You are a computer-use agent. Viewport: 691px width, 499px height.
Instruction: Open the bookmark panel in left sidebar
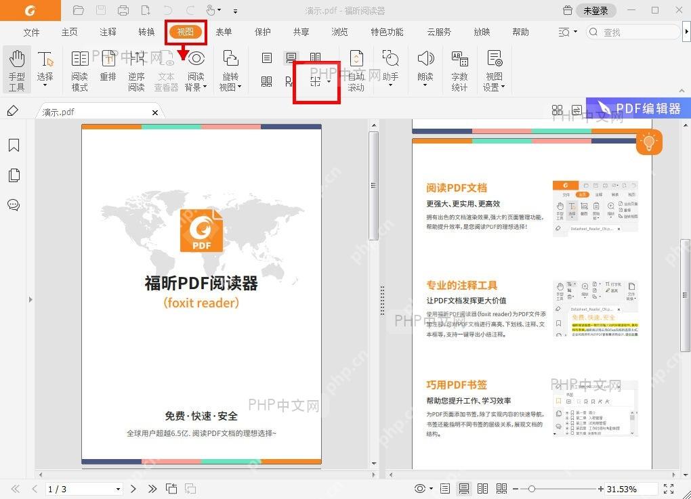point(14,145)
